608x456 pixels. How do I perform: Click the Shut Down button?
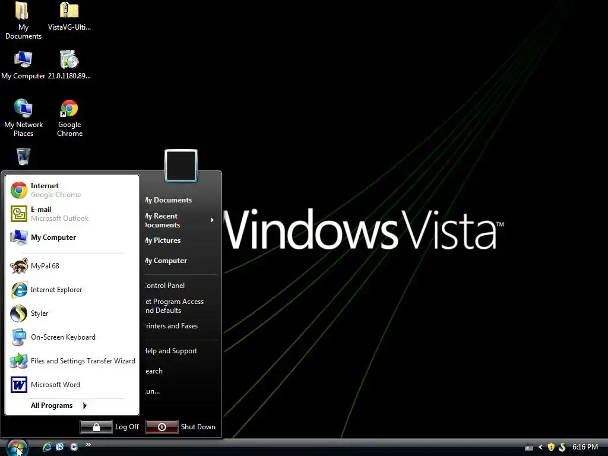pyautogui.click(x=181, y=427)
